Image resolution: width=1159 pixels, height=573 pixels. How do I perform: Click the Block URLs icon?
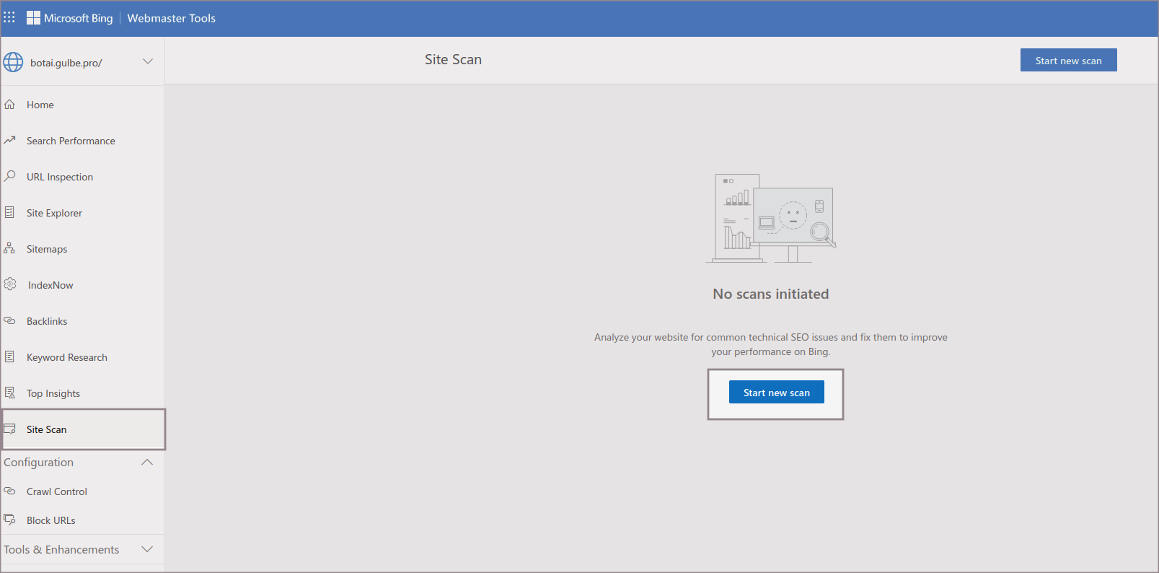click(9, 520)
